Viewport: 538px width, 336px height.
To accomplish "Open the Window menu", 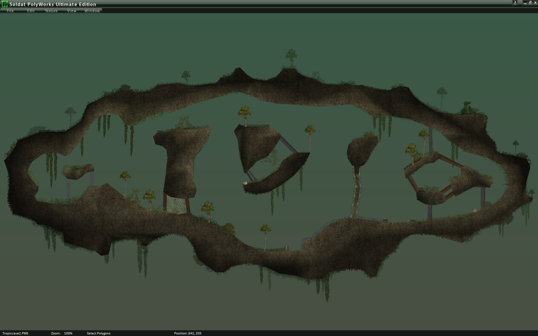I will (92, 11).
